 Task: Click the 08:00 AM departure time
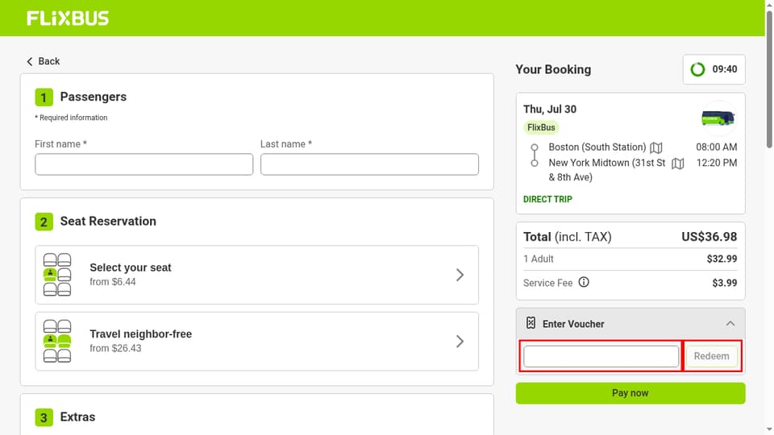pos(716,147)
